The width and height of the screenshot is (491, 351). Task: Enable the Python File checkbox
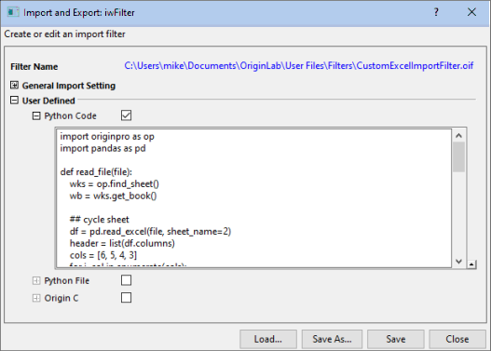pyautogui.click(x=126, y=280)
